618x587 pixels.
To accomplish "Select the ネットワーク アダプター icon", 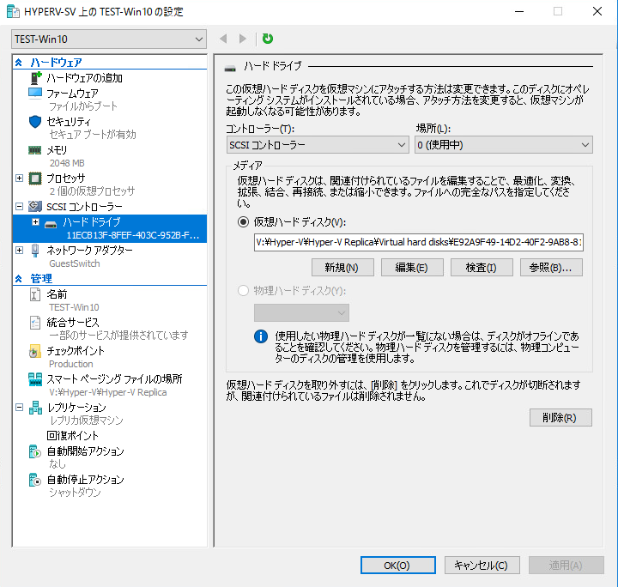I will pyautogui.click(x=35, y=251).
